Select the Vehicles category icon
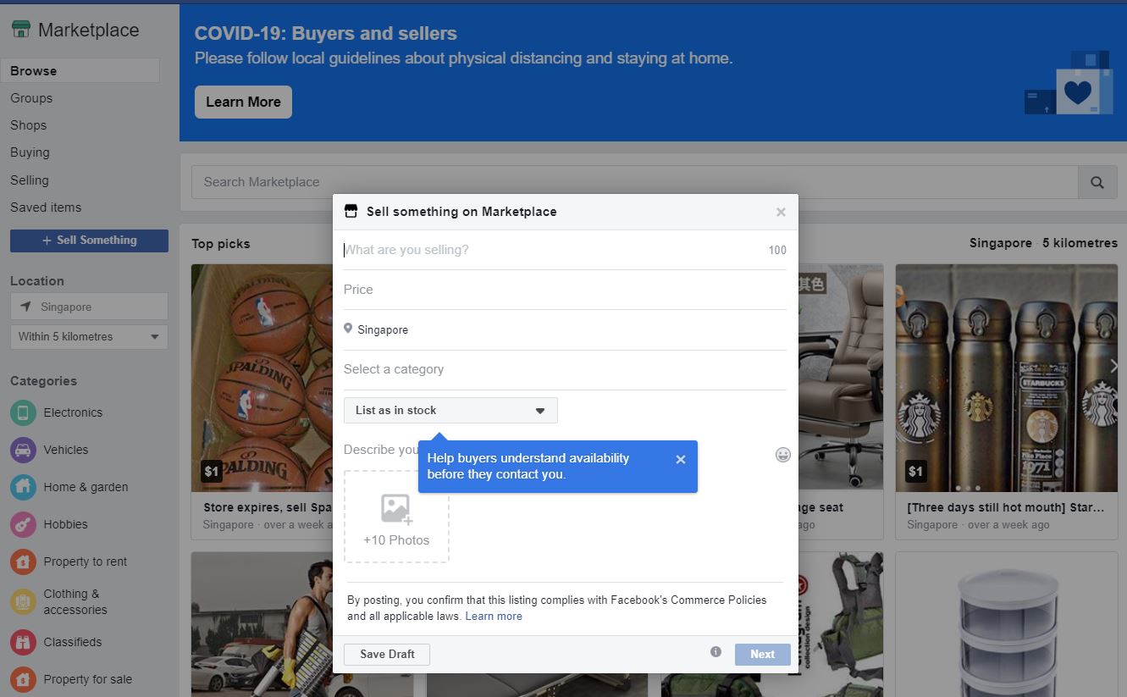 pos(23,450)
